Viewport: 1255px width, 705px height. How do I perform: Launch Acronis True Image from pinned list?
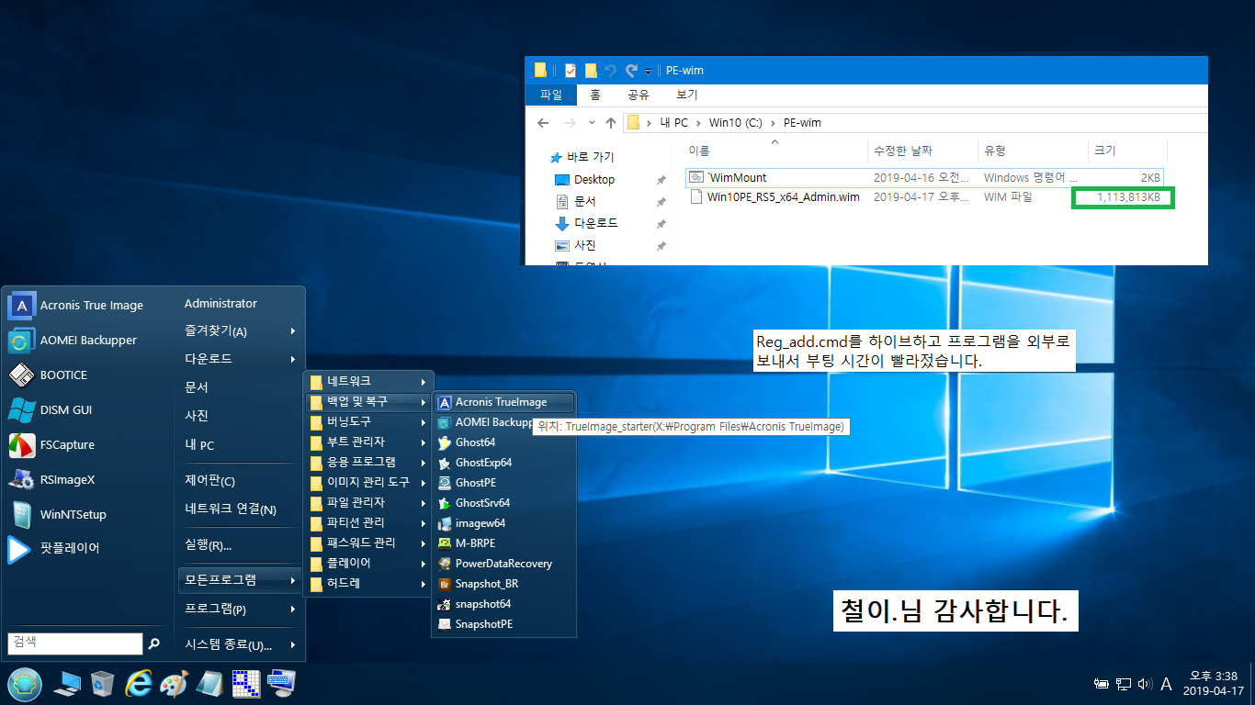(88, 305)
